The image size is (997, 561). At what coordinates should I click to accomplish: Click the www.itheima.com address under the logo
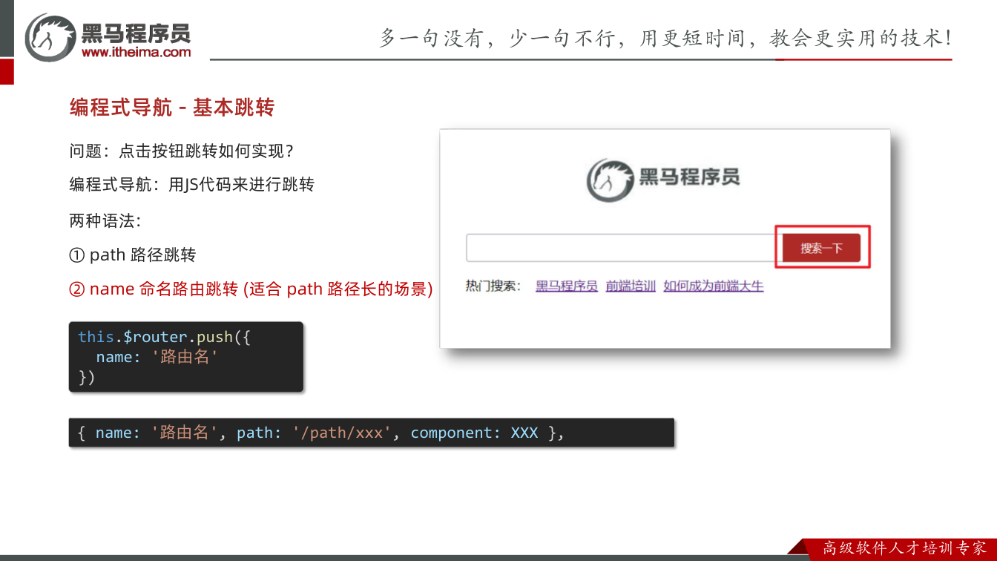coord(136,52)
